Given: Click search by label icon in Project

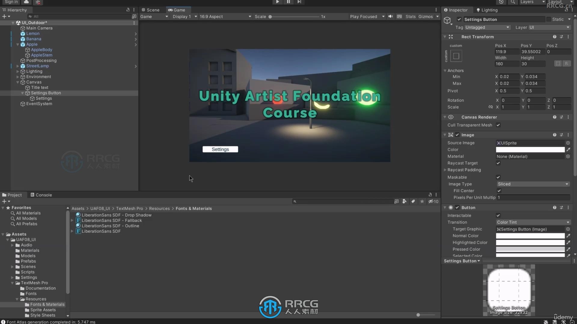Looking at the screenshot, I should tap(413, 201).
